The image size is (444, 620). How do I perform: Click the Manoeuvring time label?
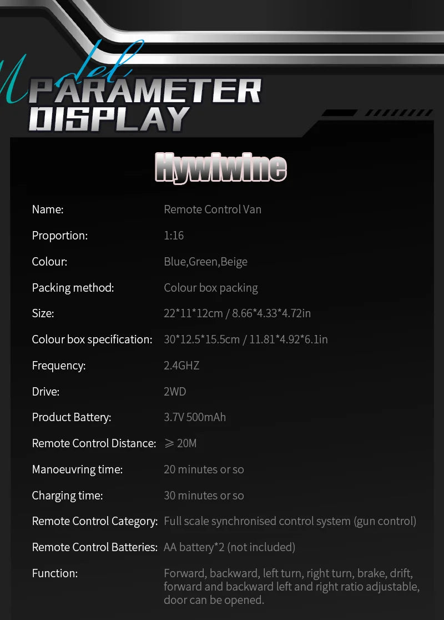click(x=77, y=469)
